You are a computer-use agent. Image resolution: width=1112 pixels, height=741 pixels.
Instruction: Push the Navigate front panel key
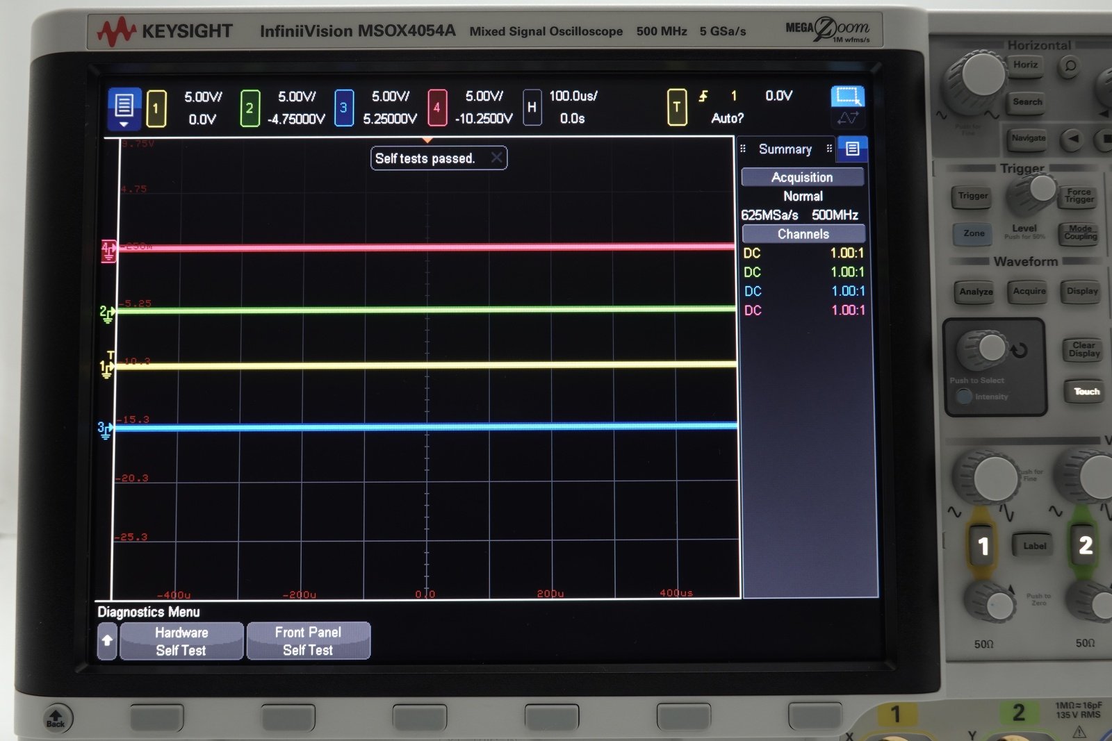coord(1029,138)
